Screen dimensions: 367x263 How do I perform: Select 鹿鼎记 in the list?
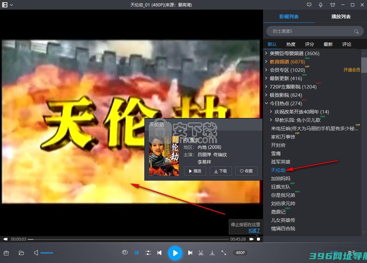[278, 212]
